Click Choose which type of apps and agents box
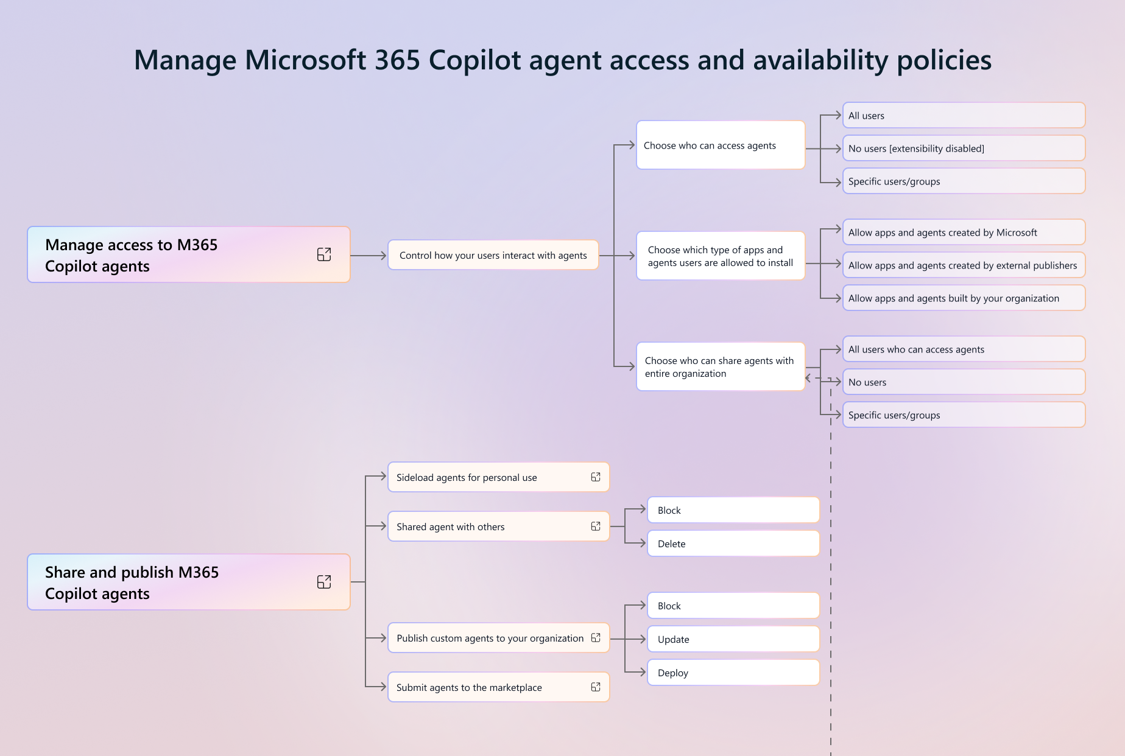This screenshot has width=1125, height=756. point(720,256)
